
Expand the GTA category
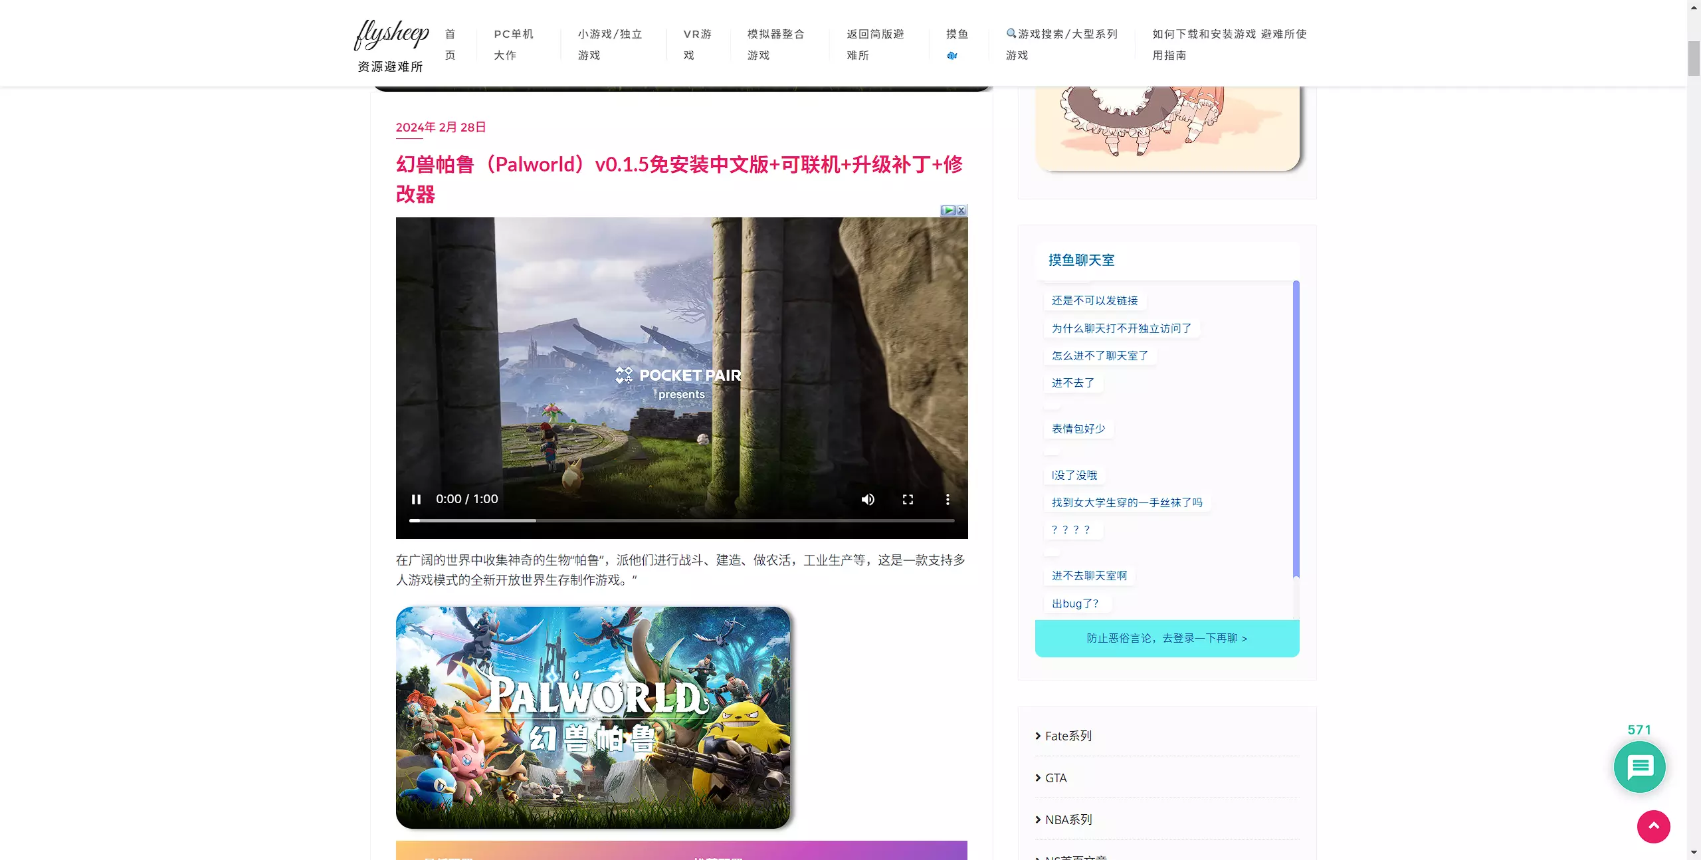pyautogui.click(x=1055, y=778)
